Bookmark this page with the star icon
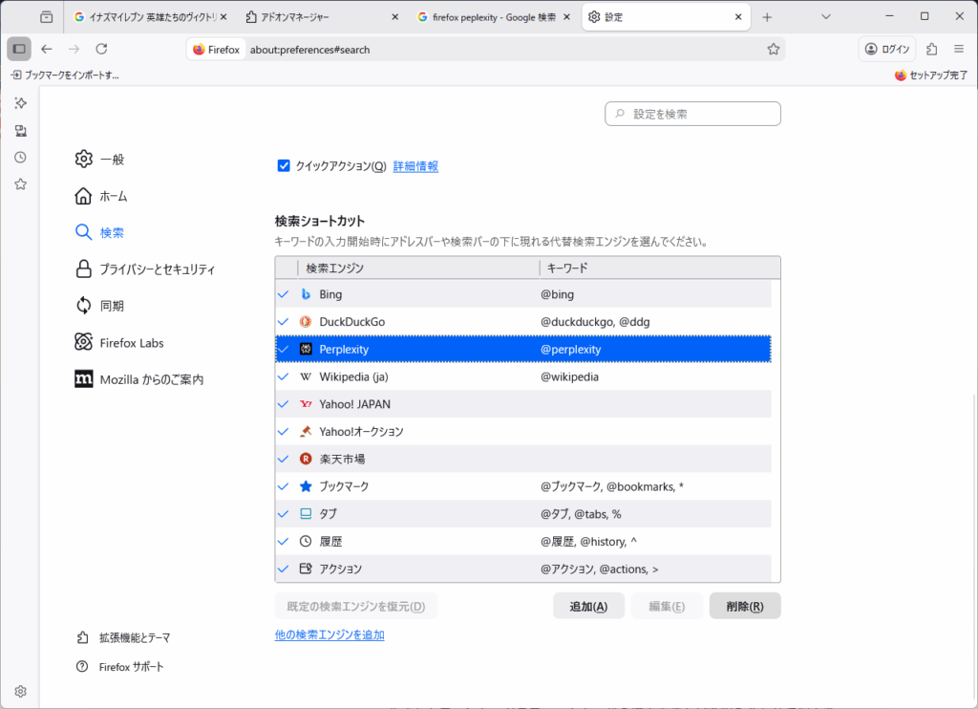 pyautogui.click(x=773, y=50)
